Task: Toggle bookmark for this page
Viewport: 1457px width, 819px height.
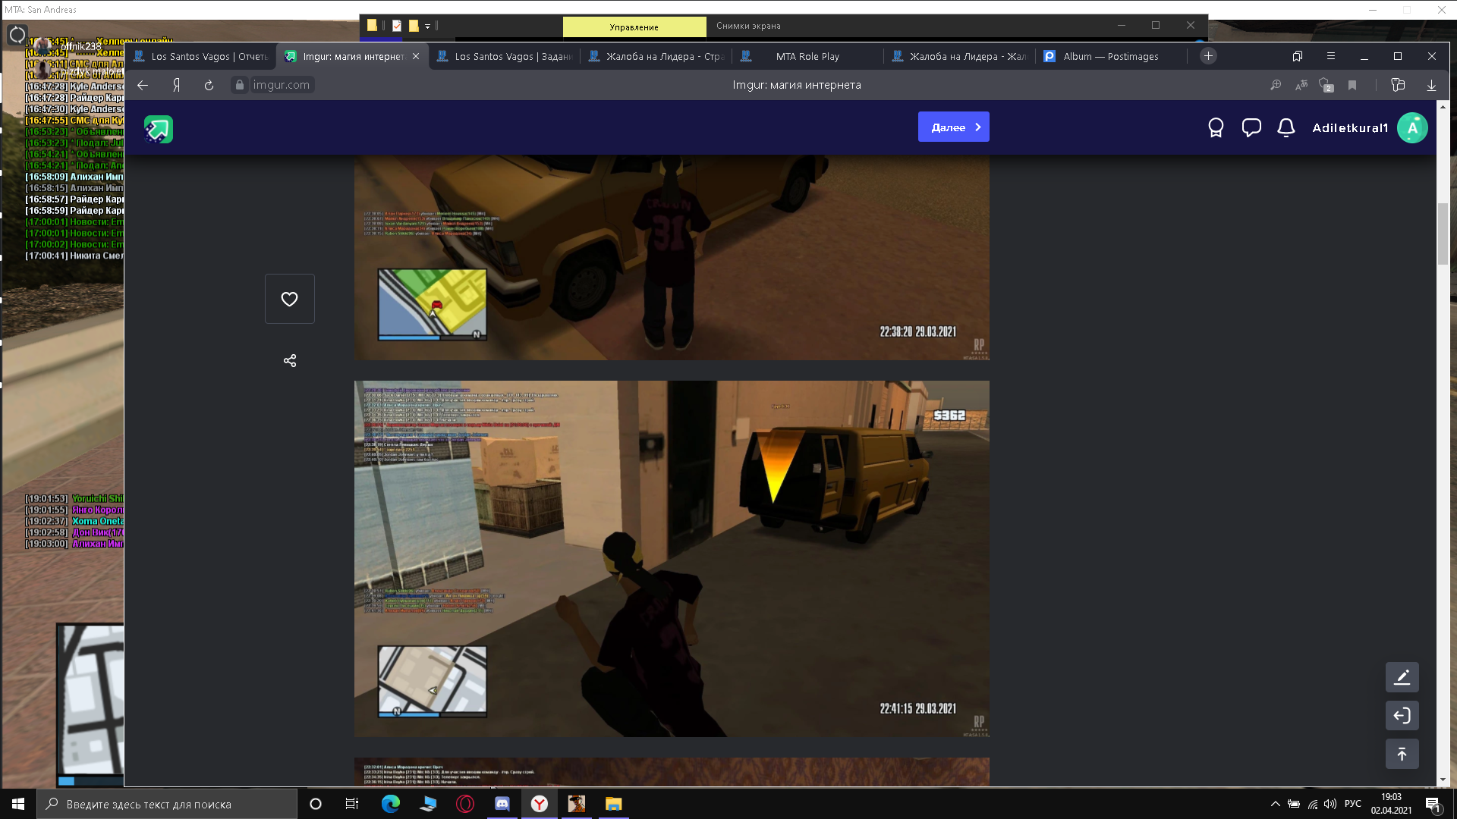Action: pos(1352,85)
